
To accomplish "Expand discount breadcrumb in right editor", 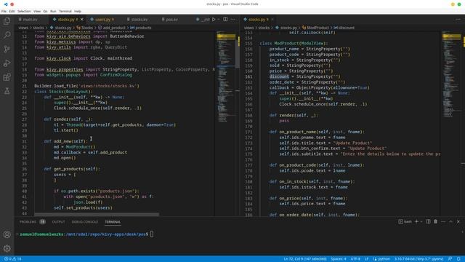I will (344, 28).
